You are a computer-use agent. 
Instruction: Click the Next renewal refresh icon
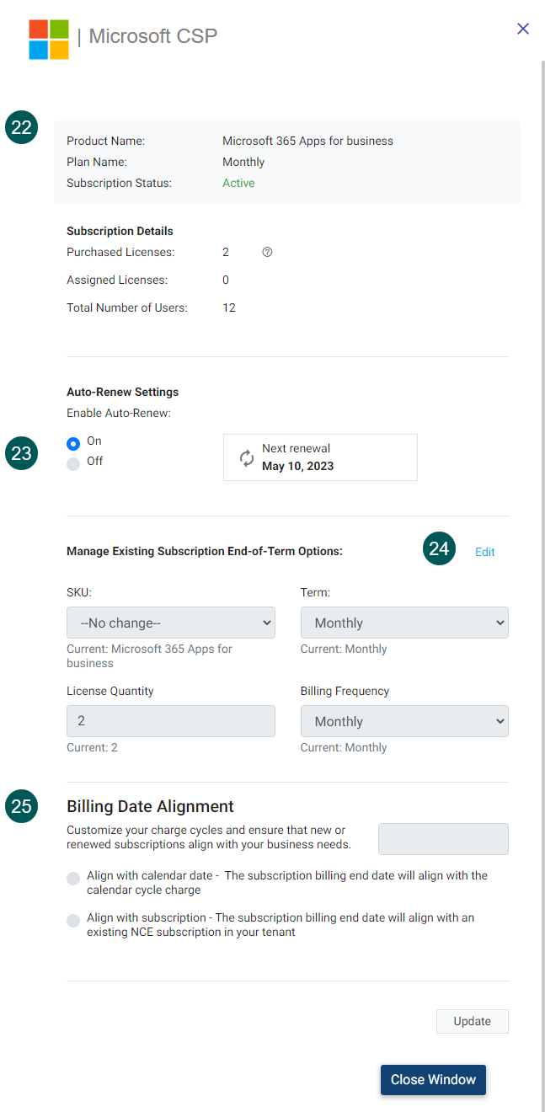coord(247,458)
